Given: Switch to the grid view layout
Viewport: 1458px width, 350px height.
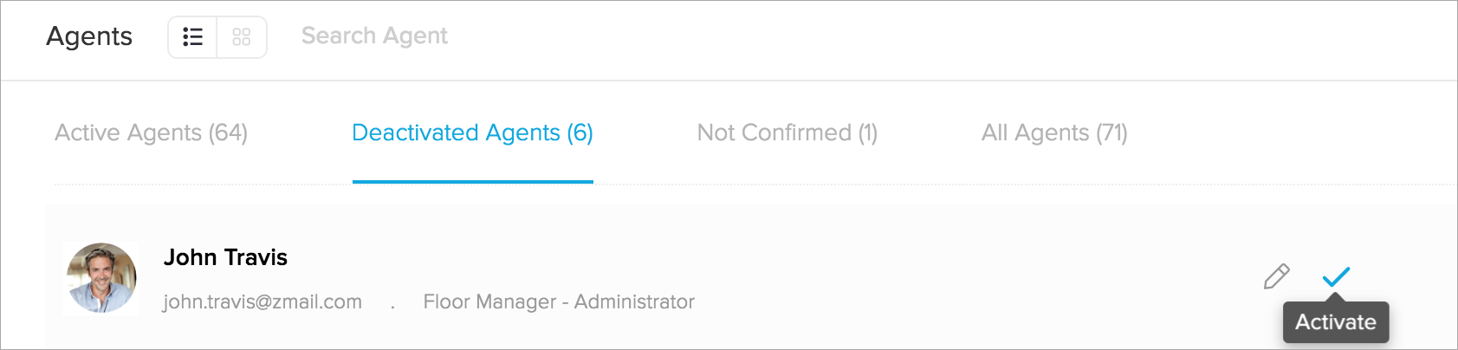Looking at the screenshot, I should (242, 37).
